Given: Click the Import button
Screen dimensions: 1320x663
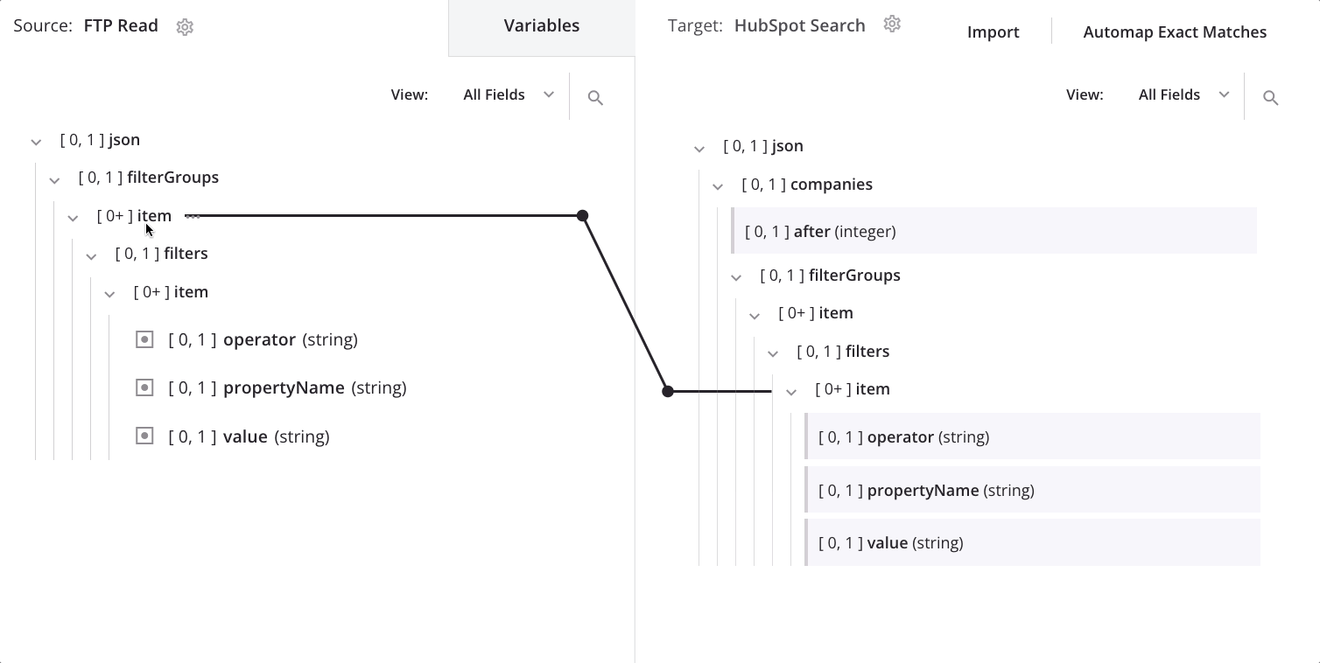Looking at the screenshot, I should coord(993,31).
